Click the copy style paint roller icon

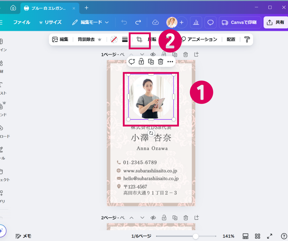247,39
